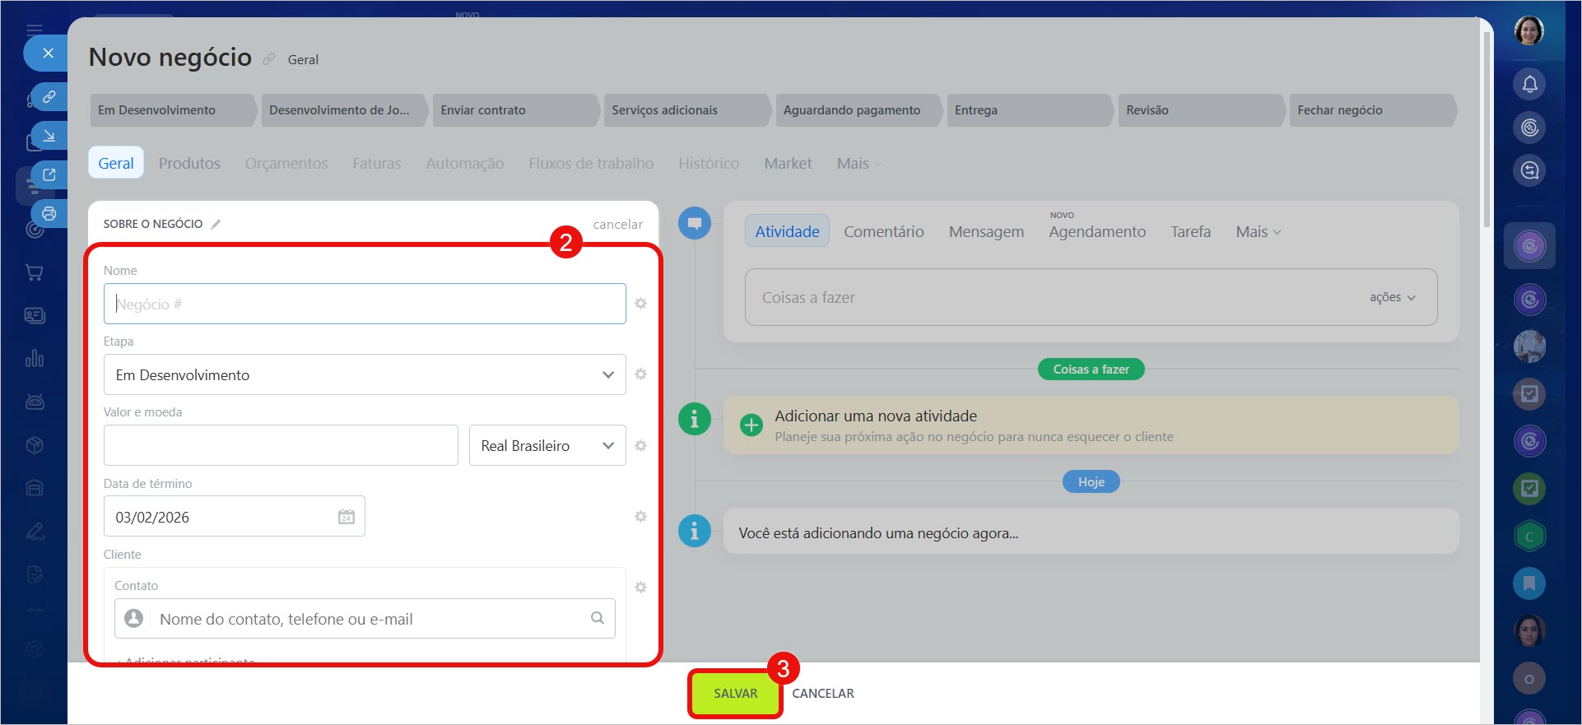Expand the ações dropdown
This screenshot has width=1582, height=725.
1392,297
